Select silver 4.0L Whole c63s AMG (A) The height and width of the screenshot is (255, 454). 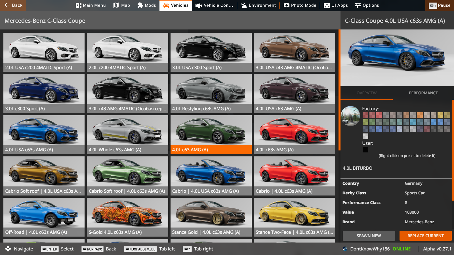(127, 135)
